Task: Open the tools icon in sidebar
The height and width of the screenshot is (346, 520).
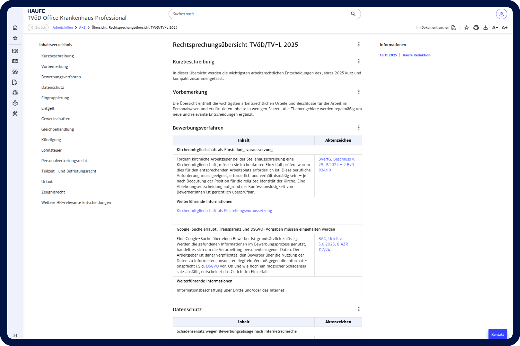Action: tap(15, 114)
